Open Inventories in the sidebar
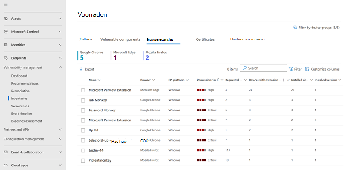351x170 pixels. coord(19,99)
